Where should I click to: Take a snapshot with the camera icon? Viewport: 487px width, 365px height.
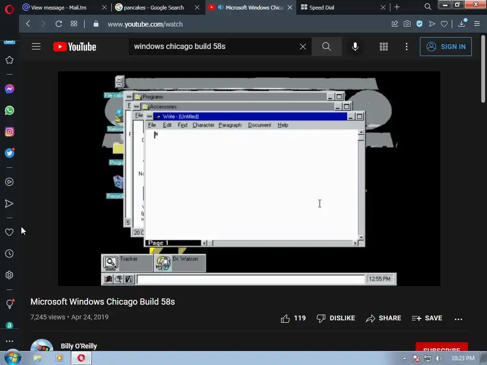407,24
